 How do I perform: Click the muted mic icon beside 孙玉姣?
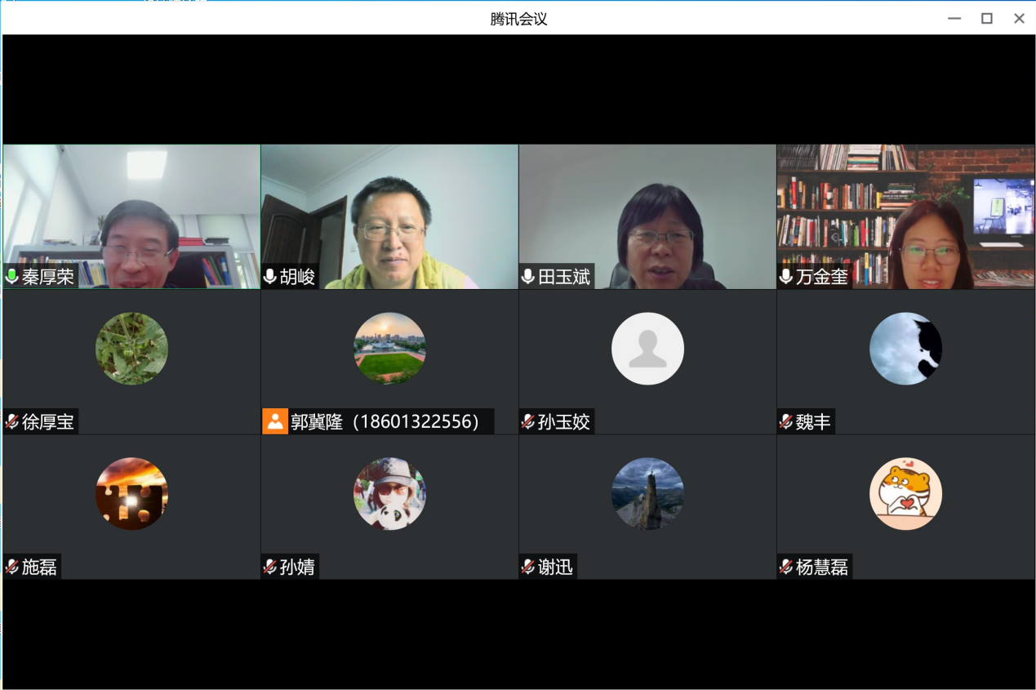(528, 421)
